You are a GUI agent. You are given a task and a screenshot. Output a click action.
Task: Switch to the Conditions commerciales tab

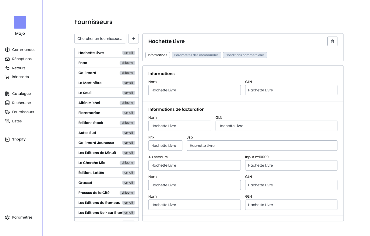[245, 55]
